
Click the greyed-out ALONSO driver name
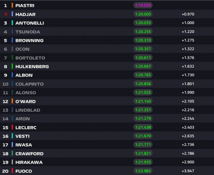[26, 93]
